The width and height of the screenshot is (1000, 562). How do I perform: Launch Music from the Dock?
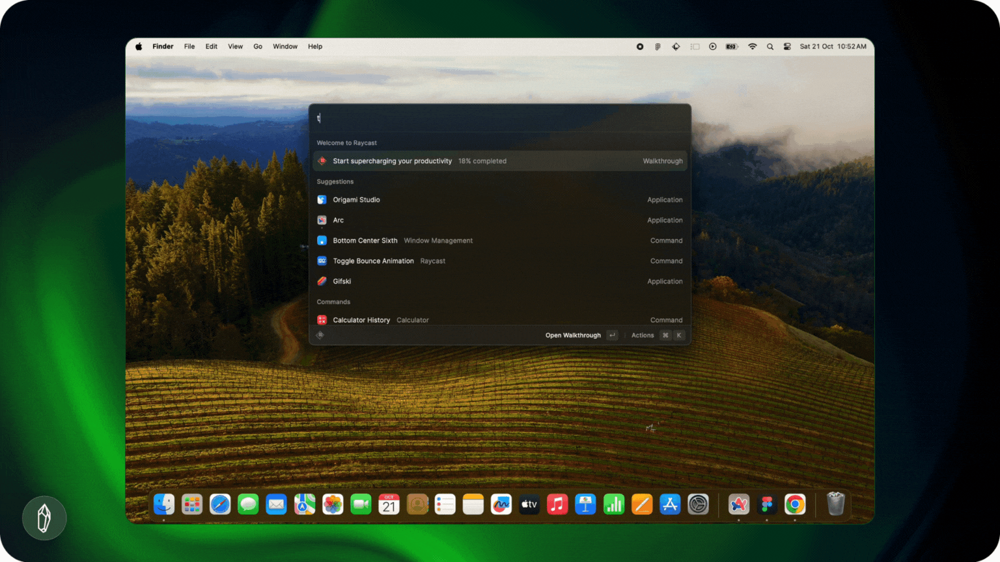tap(557, 504)
